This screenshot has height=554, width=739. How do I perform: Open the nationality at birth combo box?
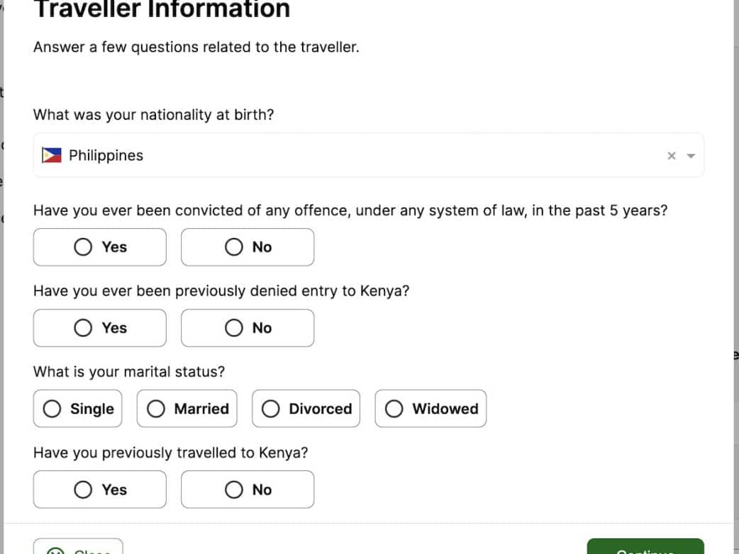pos(355,155)
